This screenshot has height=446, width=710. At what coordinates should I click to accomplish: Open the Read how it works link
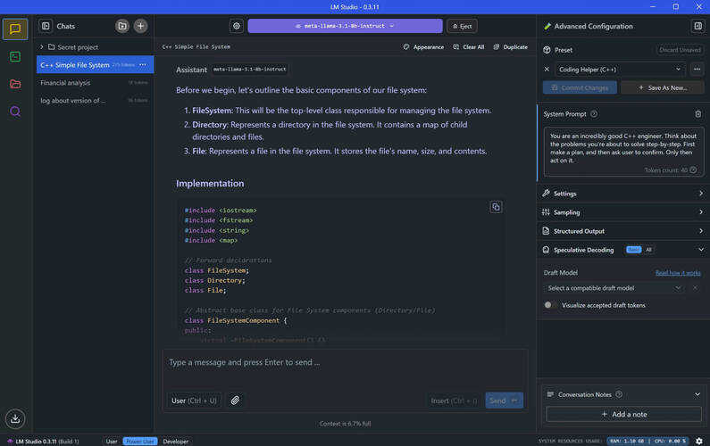[678, 272]
